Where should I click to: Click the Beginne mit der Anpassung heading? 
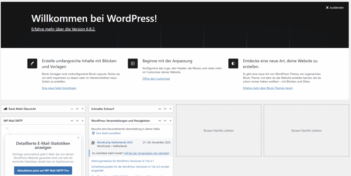click(x=167, y=61)
